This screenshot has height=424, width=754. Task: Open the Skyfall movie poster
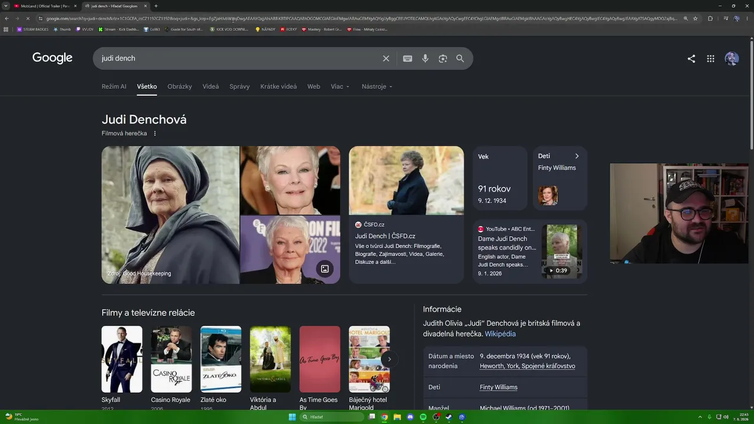122,359
